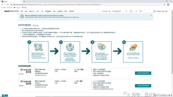Open the 目录 catalog menu
The width and height of the screenshot is (173, 97).
coord(22,11)
